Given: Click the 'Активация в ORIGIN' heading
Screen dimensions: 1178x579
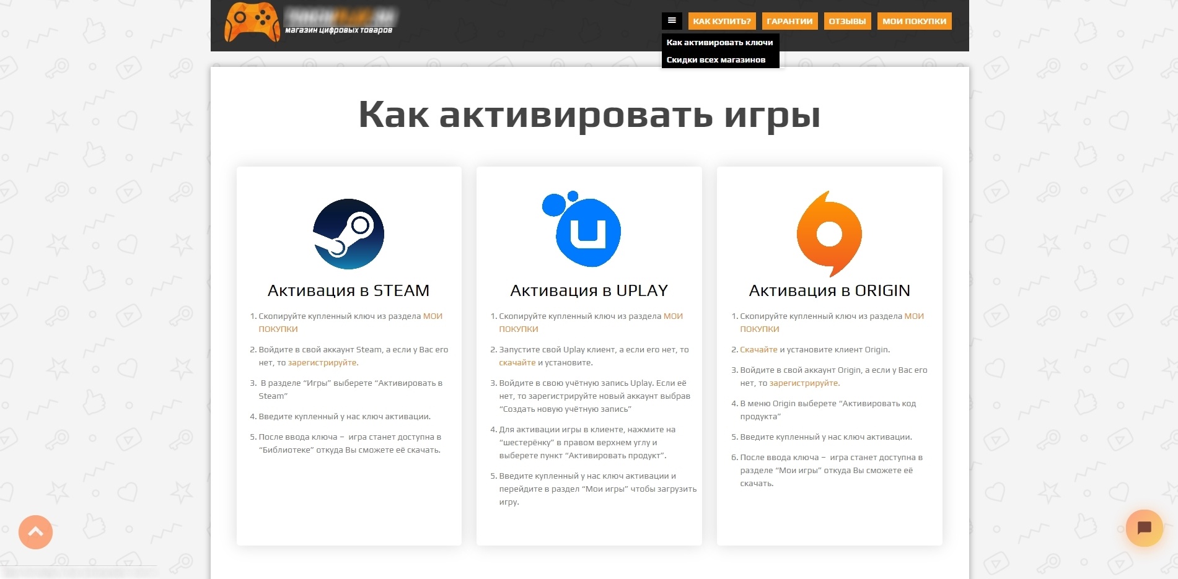Looking at the screenshot, I should click(x=829, y=290).
